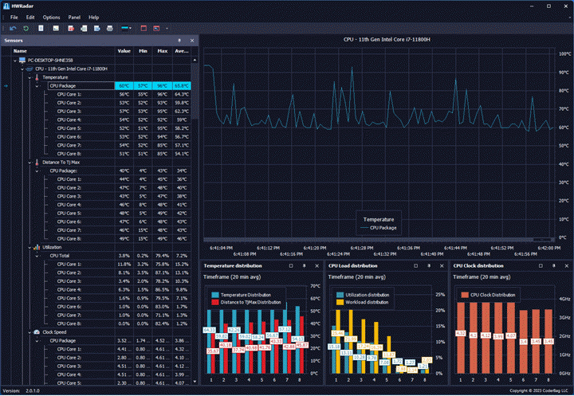Image resolution: width=574 pixels, height=396 pixels.
Task: Collapse the Temperature tree node
Action: click(x=30, y=77)
